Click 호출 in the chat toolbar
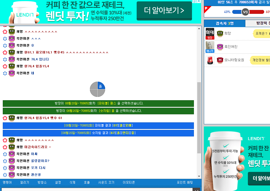 [87, 182]
